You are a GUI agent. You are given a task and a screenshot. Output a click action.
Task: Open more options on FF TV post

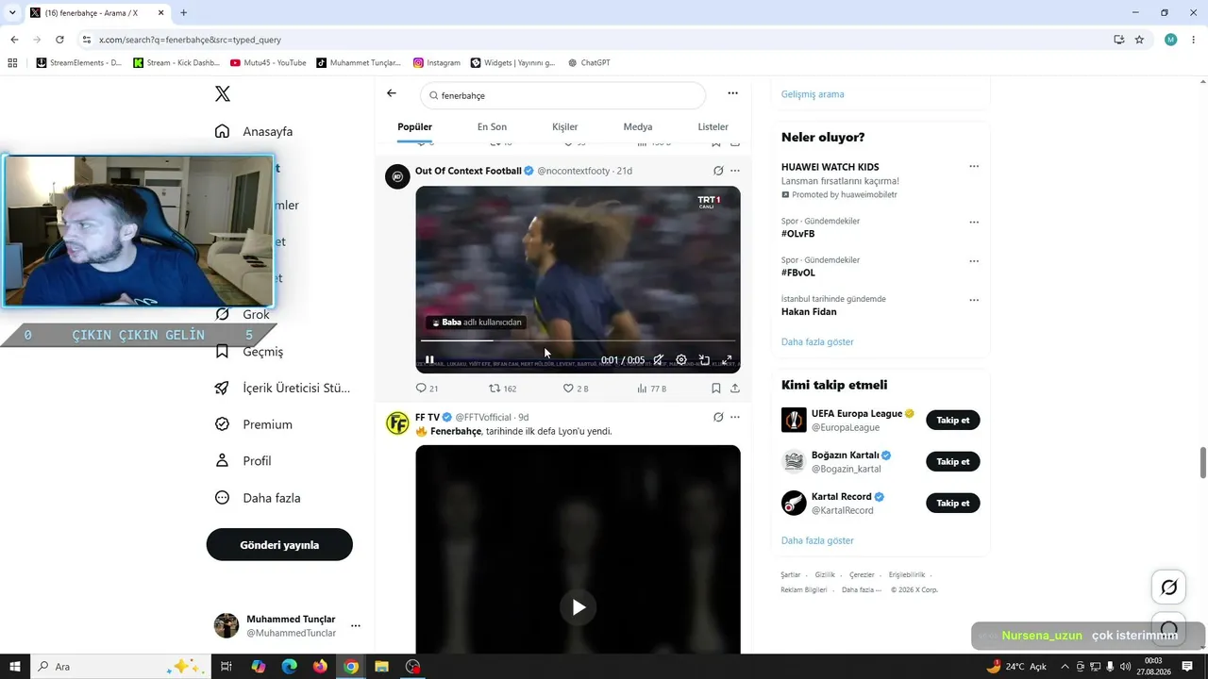[x=735, y=417]
